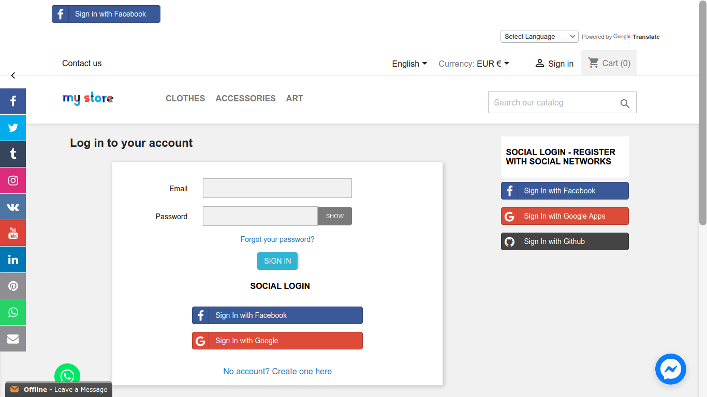Click the Instagram icon in the sidebar

[13, 180]
